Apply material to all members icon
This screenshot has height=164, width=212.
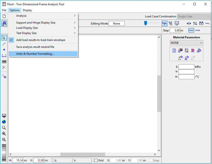click(x=187, y=58)
